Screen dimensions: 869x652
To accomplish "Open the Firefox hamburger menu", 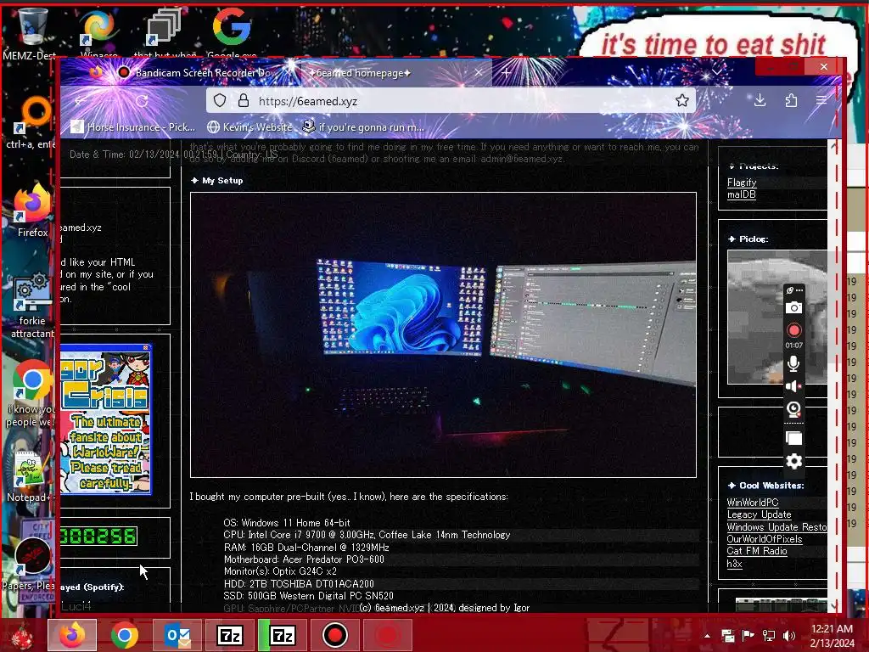I will pyautogui.click(x=821, y=100).
